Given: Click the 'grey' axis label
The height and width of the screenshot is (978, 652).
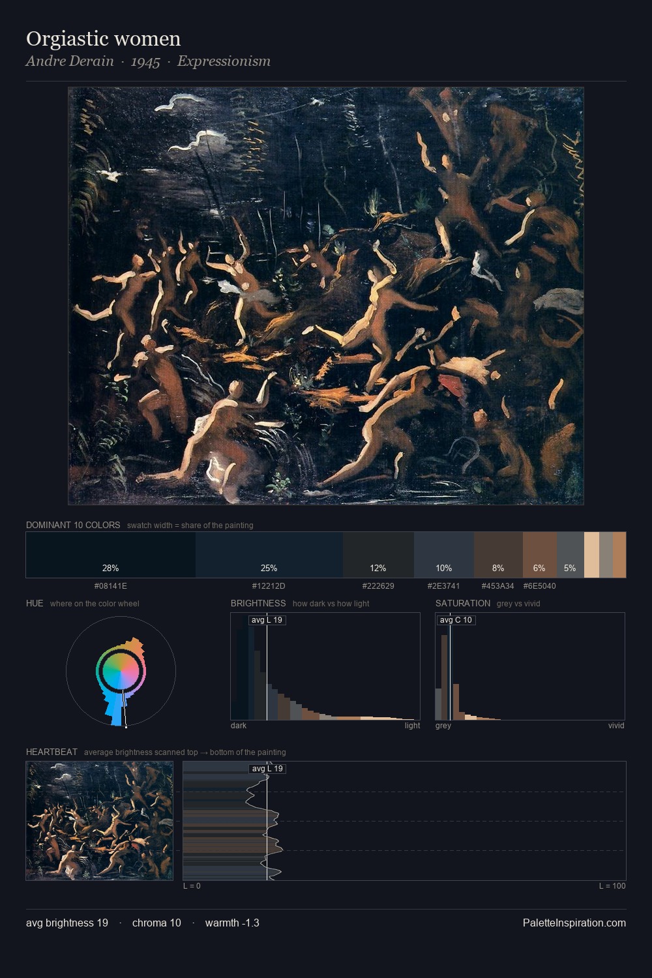Looking at the screenshot, I should coord(443,726).
